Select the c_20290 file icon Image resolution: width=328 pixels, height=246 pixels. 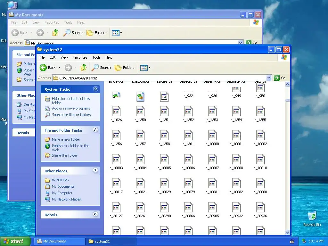point(164,208)
